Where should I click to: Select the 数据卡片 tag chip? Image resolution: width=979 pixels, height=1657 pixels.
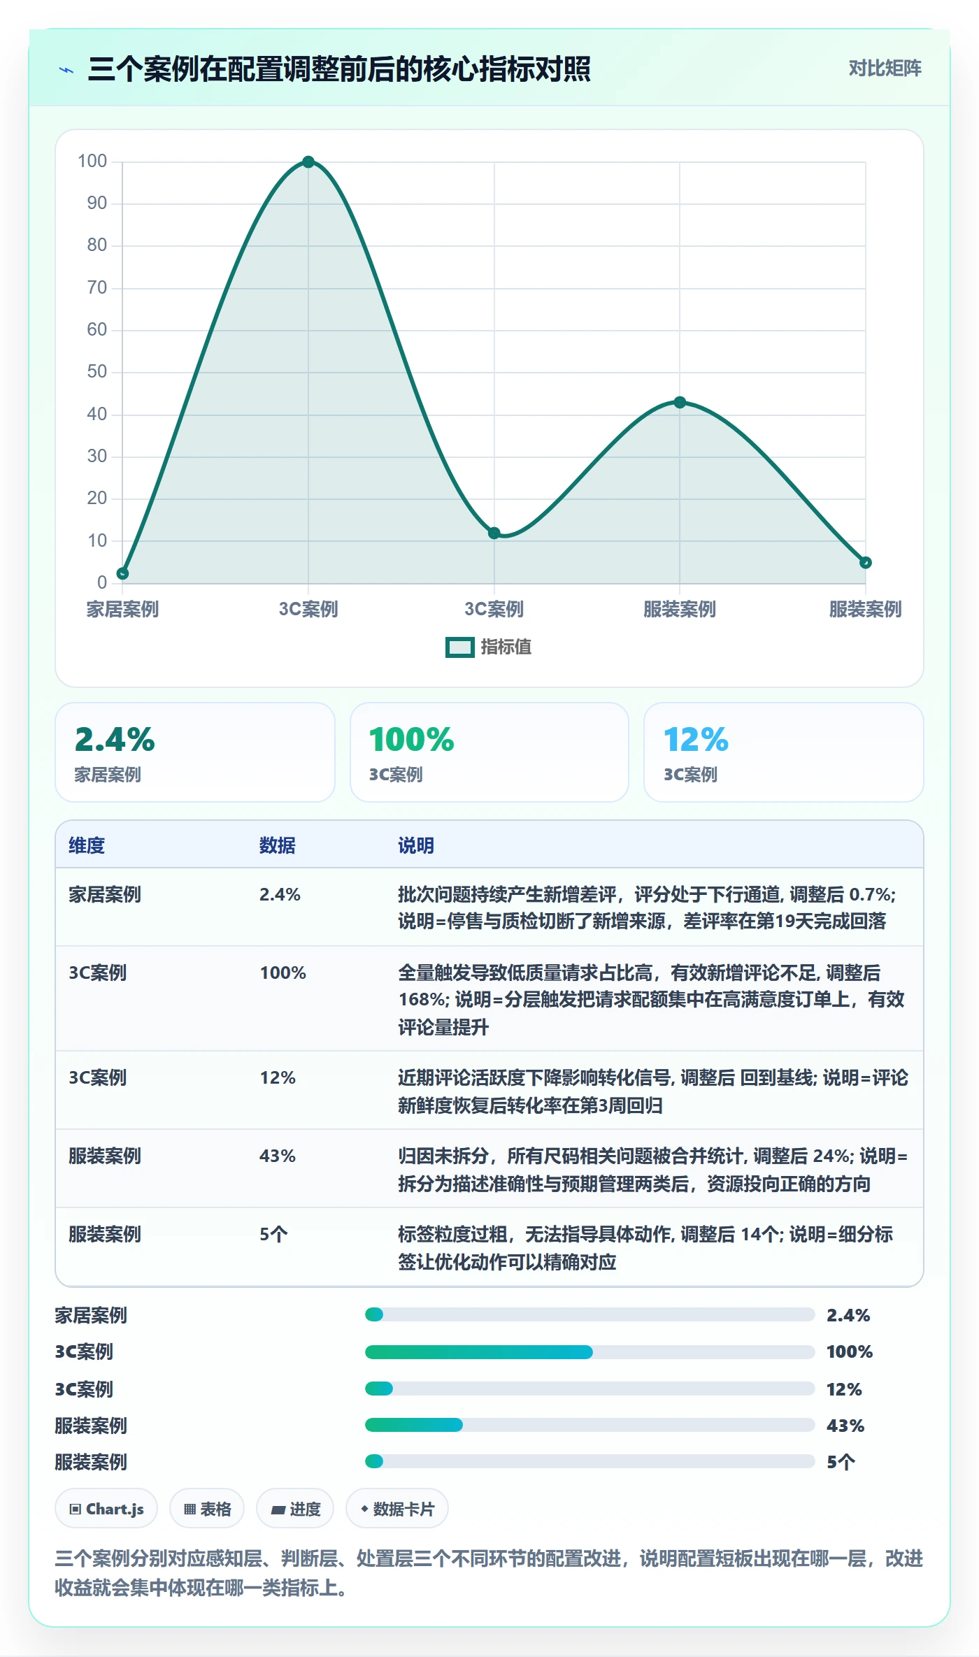pos(397,1509)
